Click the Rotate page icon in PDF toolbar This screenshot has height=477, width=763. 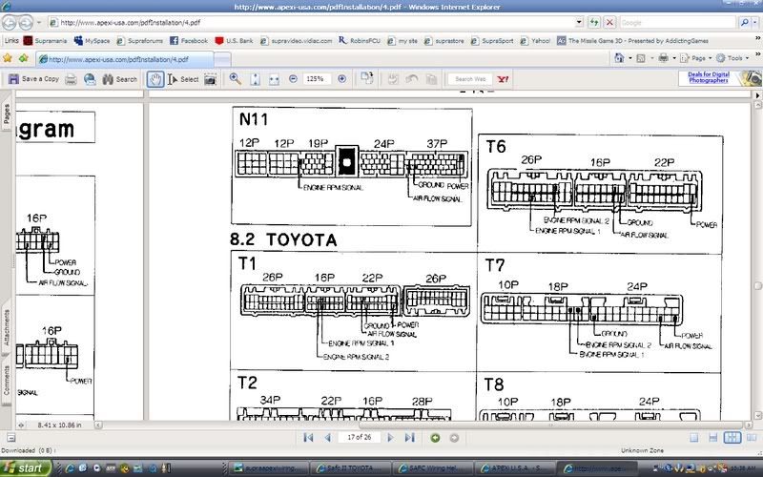tap(367, 78)
